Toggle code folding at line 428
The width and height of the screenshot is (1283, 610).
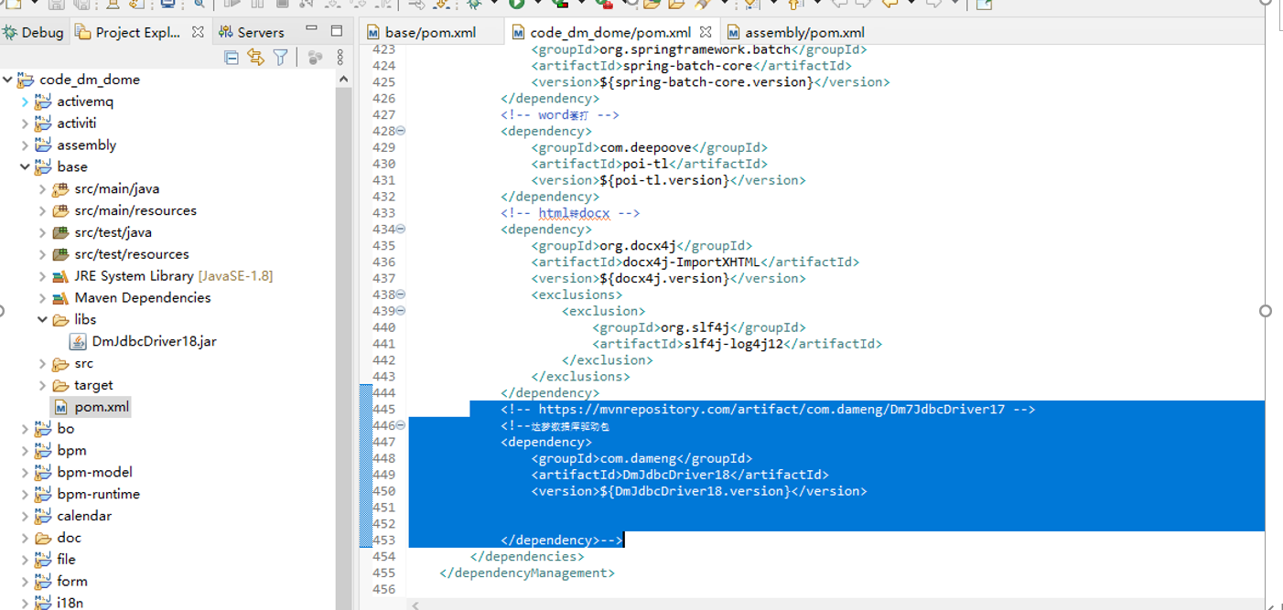pyautogui.click(x=401, y=131)
